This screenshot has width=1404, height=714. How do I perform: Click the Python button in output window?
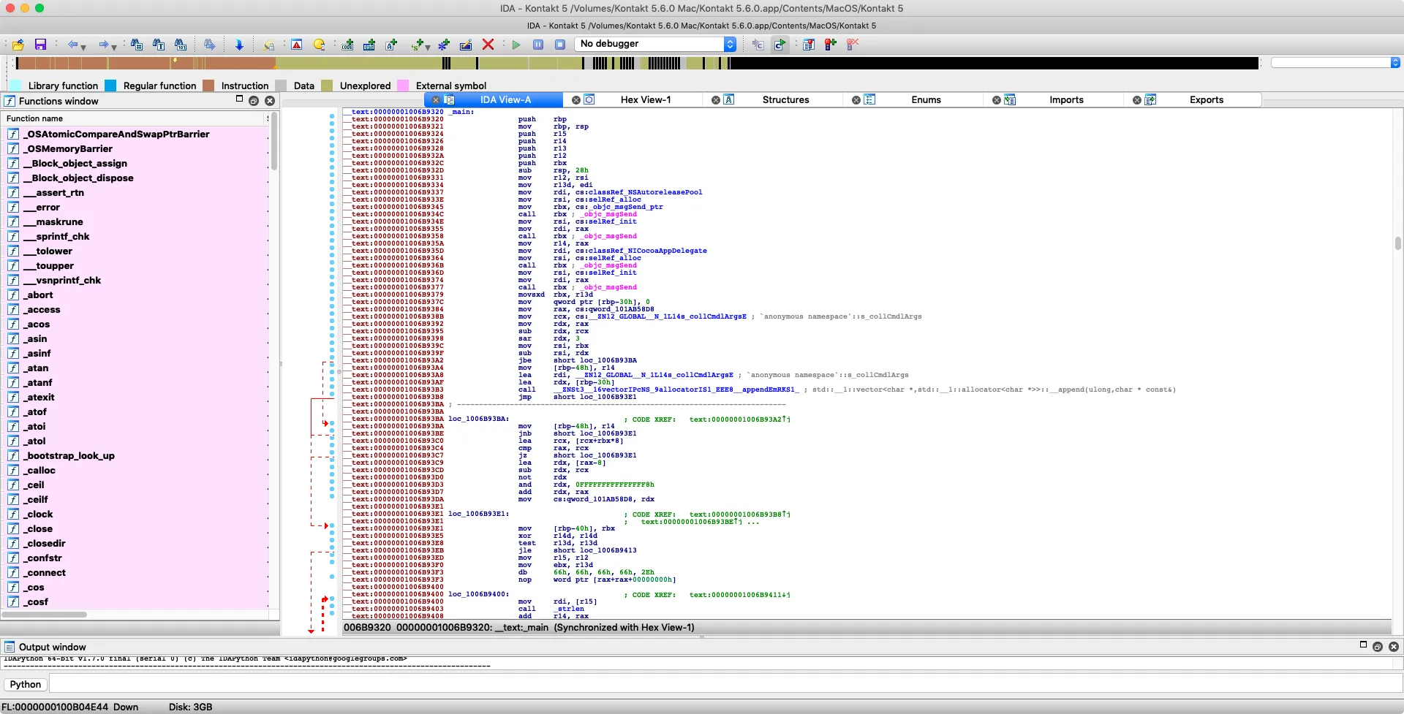tap(26, 684)
